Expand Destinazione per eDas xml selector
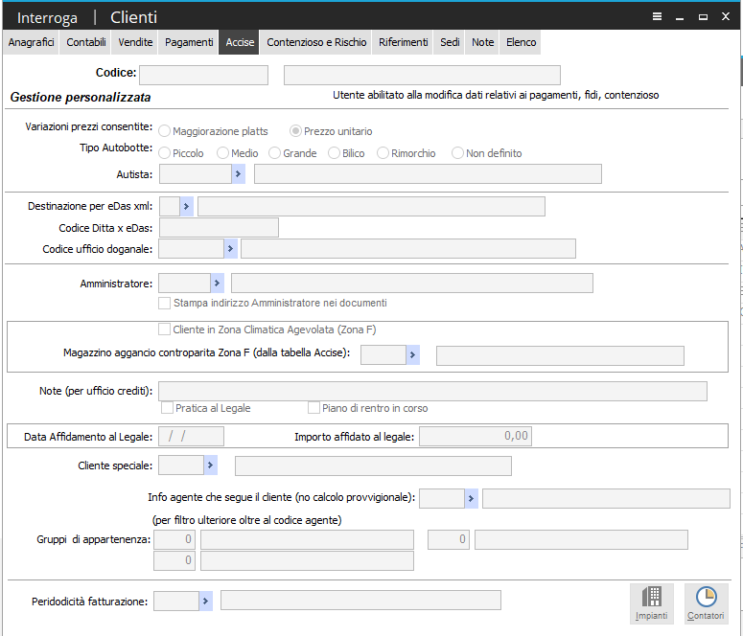Image resolution: width=743 pixels, height=636 pixels. click(186, 206)
